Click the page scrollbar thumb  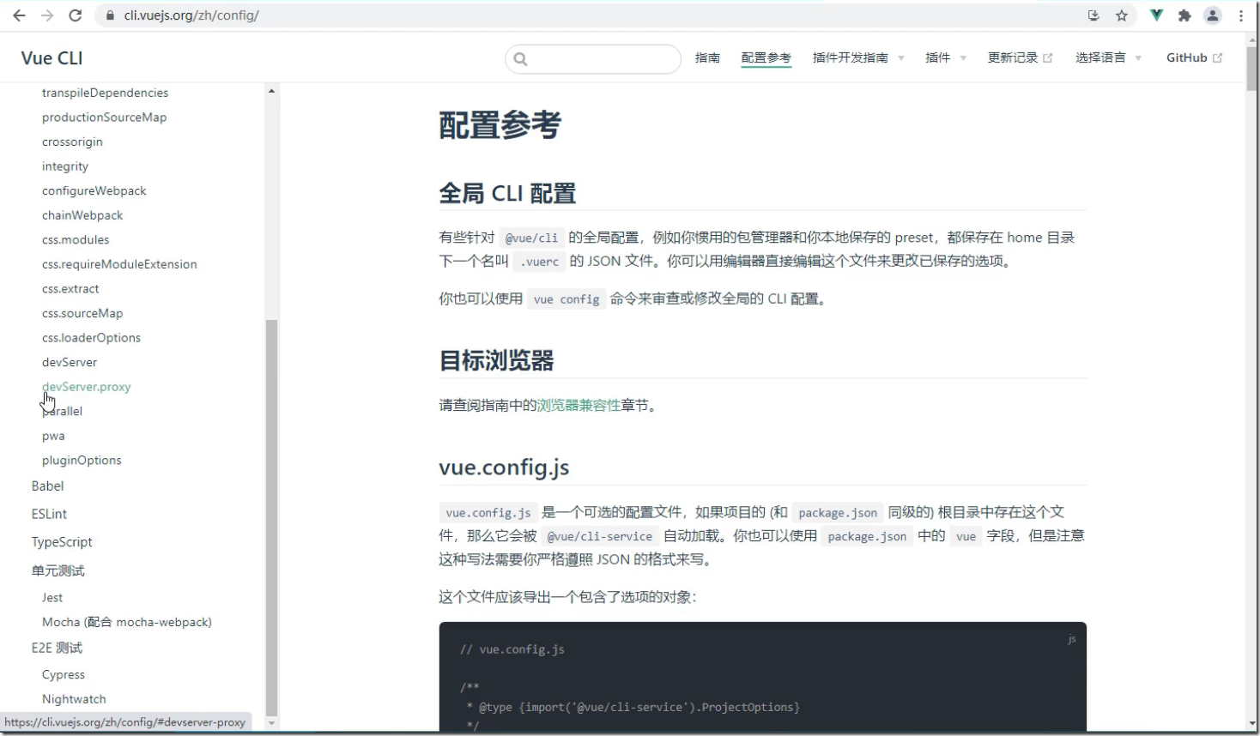1251,68
